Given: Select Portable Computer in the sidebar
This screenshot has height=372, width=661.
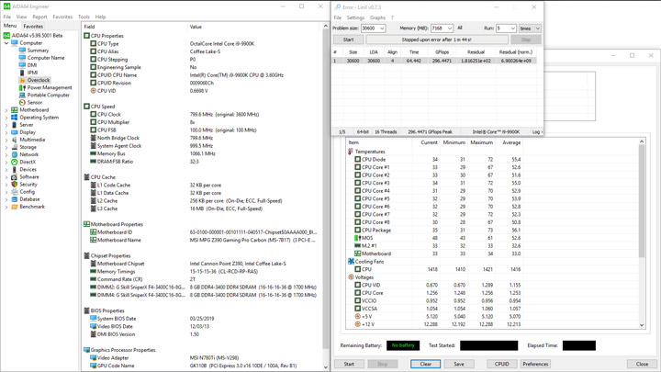Looking at the screenshot, I should pos(48,95).
